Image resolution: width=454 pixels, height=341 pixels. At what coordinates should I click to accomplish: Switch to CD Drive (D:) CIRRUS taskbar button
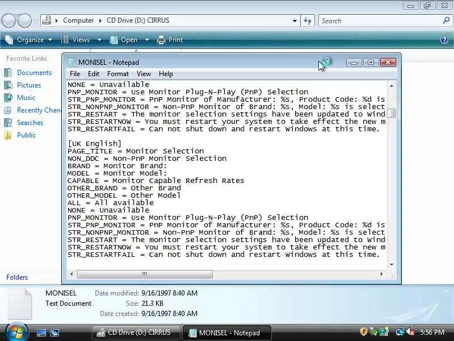136,332
